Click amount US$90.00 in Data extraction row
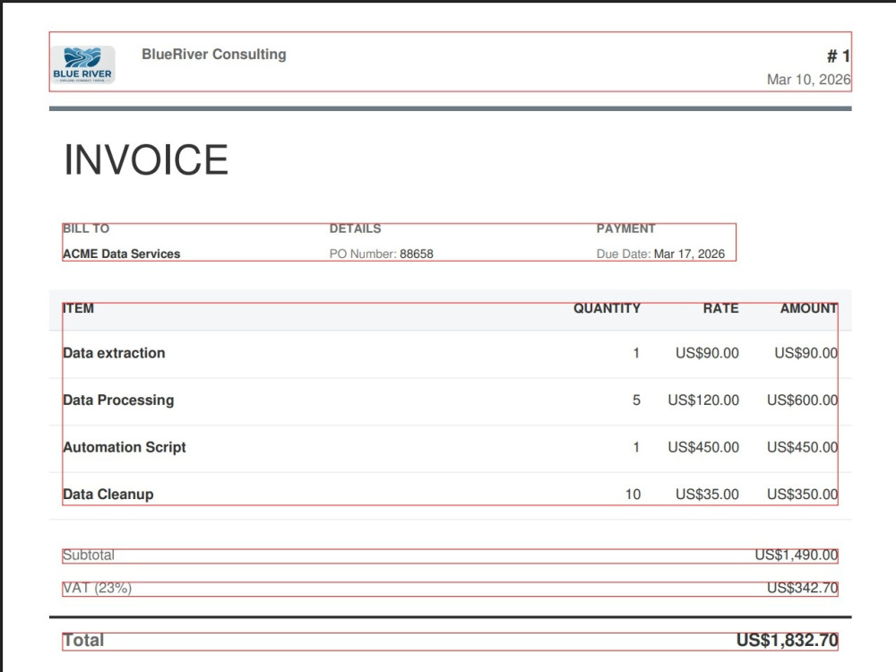 point(806,353)
